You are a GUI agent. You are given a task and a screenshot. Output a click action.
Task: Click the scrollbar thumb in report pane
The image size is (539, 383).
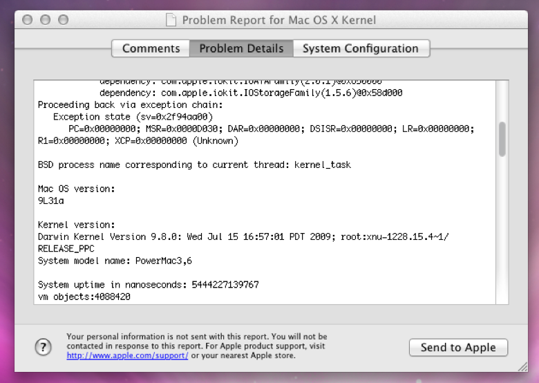(502, 139)
